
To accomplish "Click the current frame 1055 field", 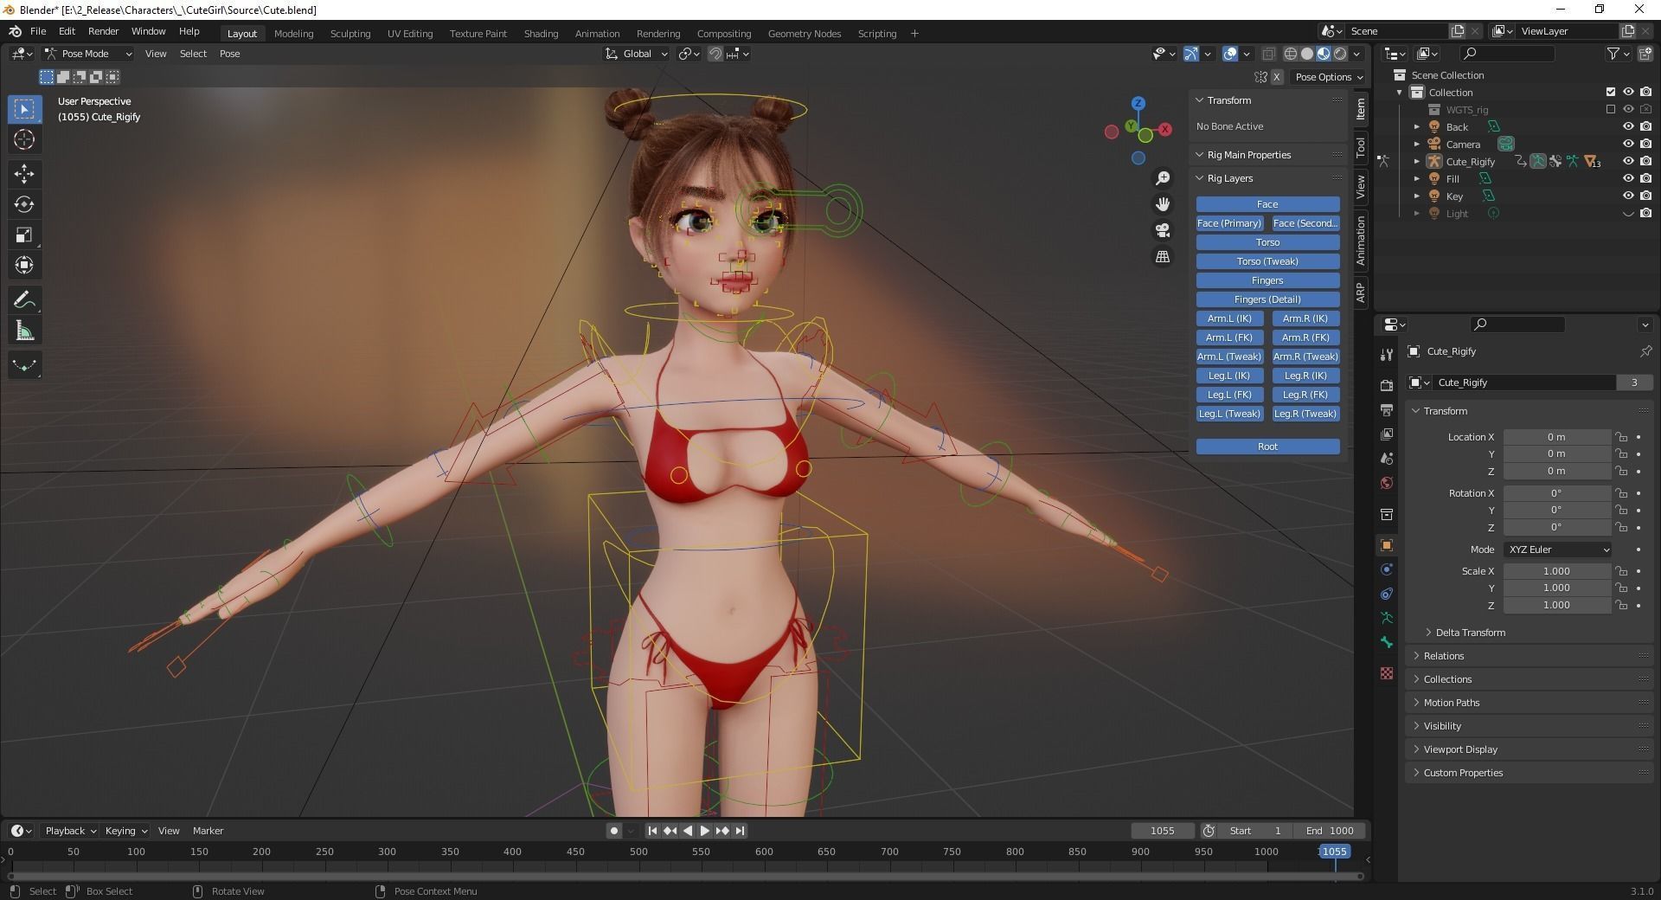I will pos(1162,831).
